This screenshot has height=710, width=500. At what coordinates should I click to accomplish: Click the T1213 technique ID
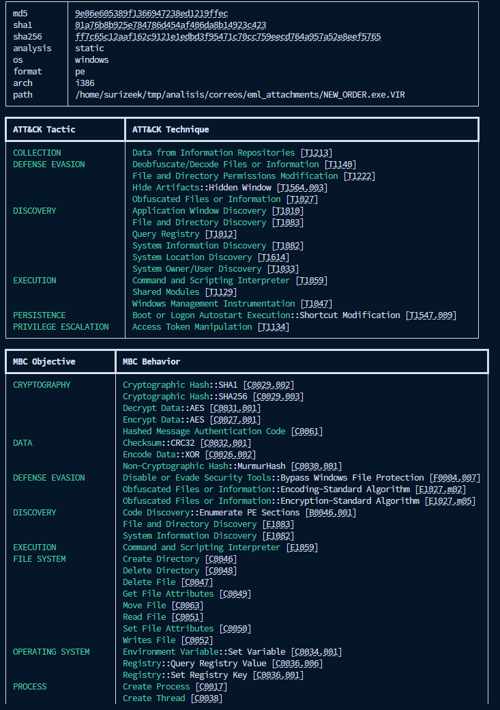tap(317, 153)
